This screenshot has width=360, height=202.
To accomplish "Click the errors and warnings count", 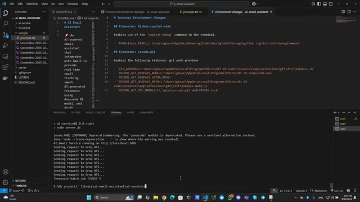I will coord(33,191).
